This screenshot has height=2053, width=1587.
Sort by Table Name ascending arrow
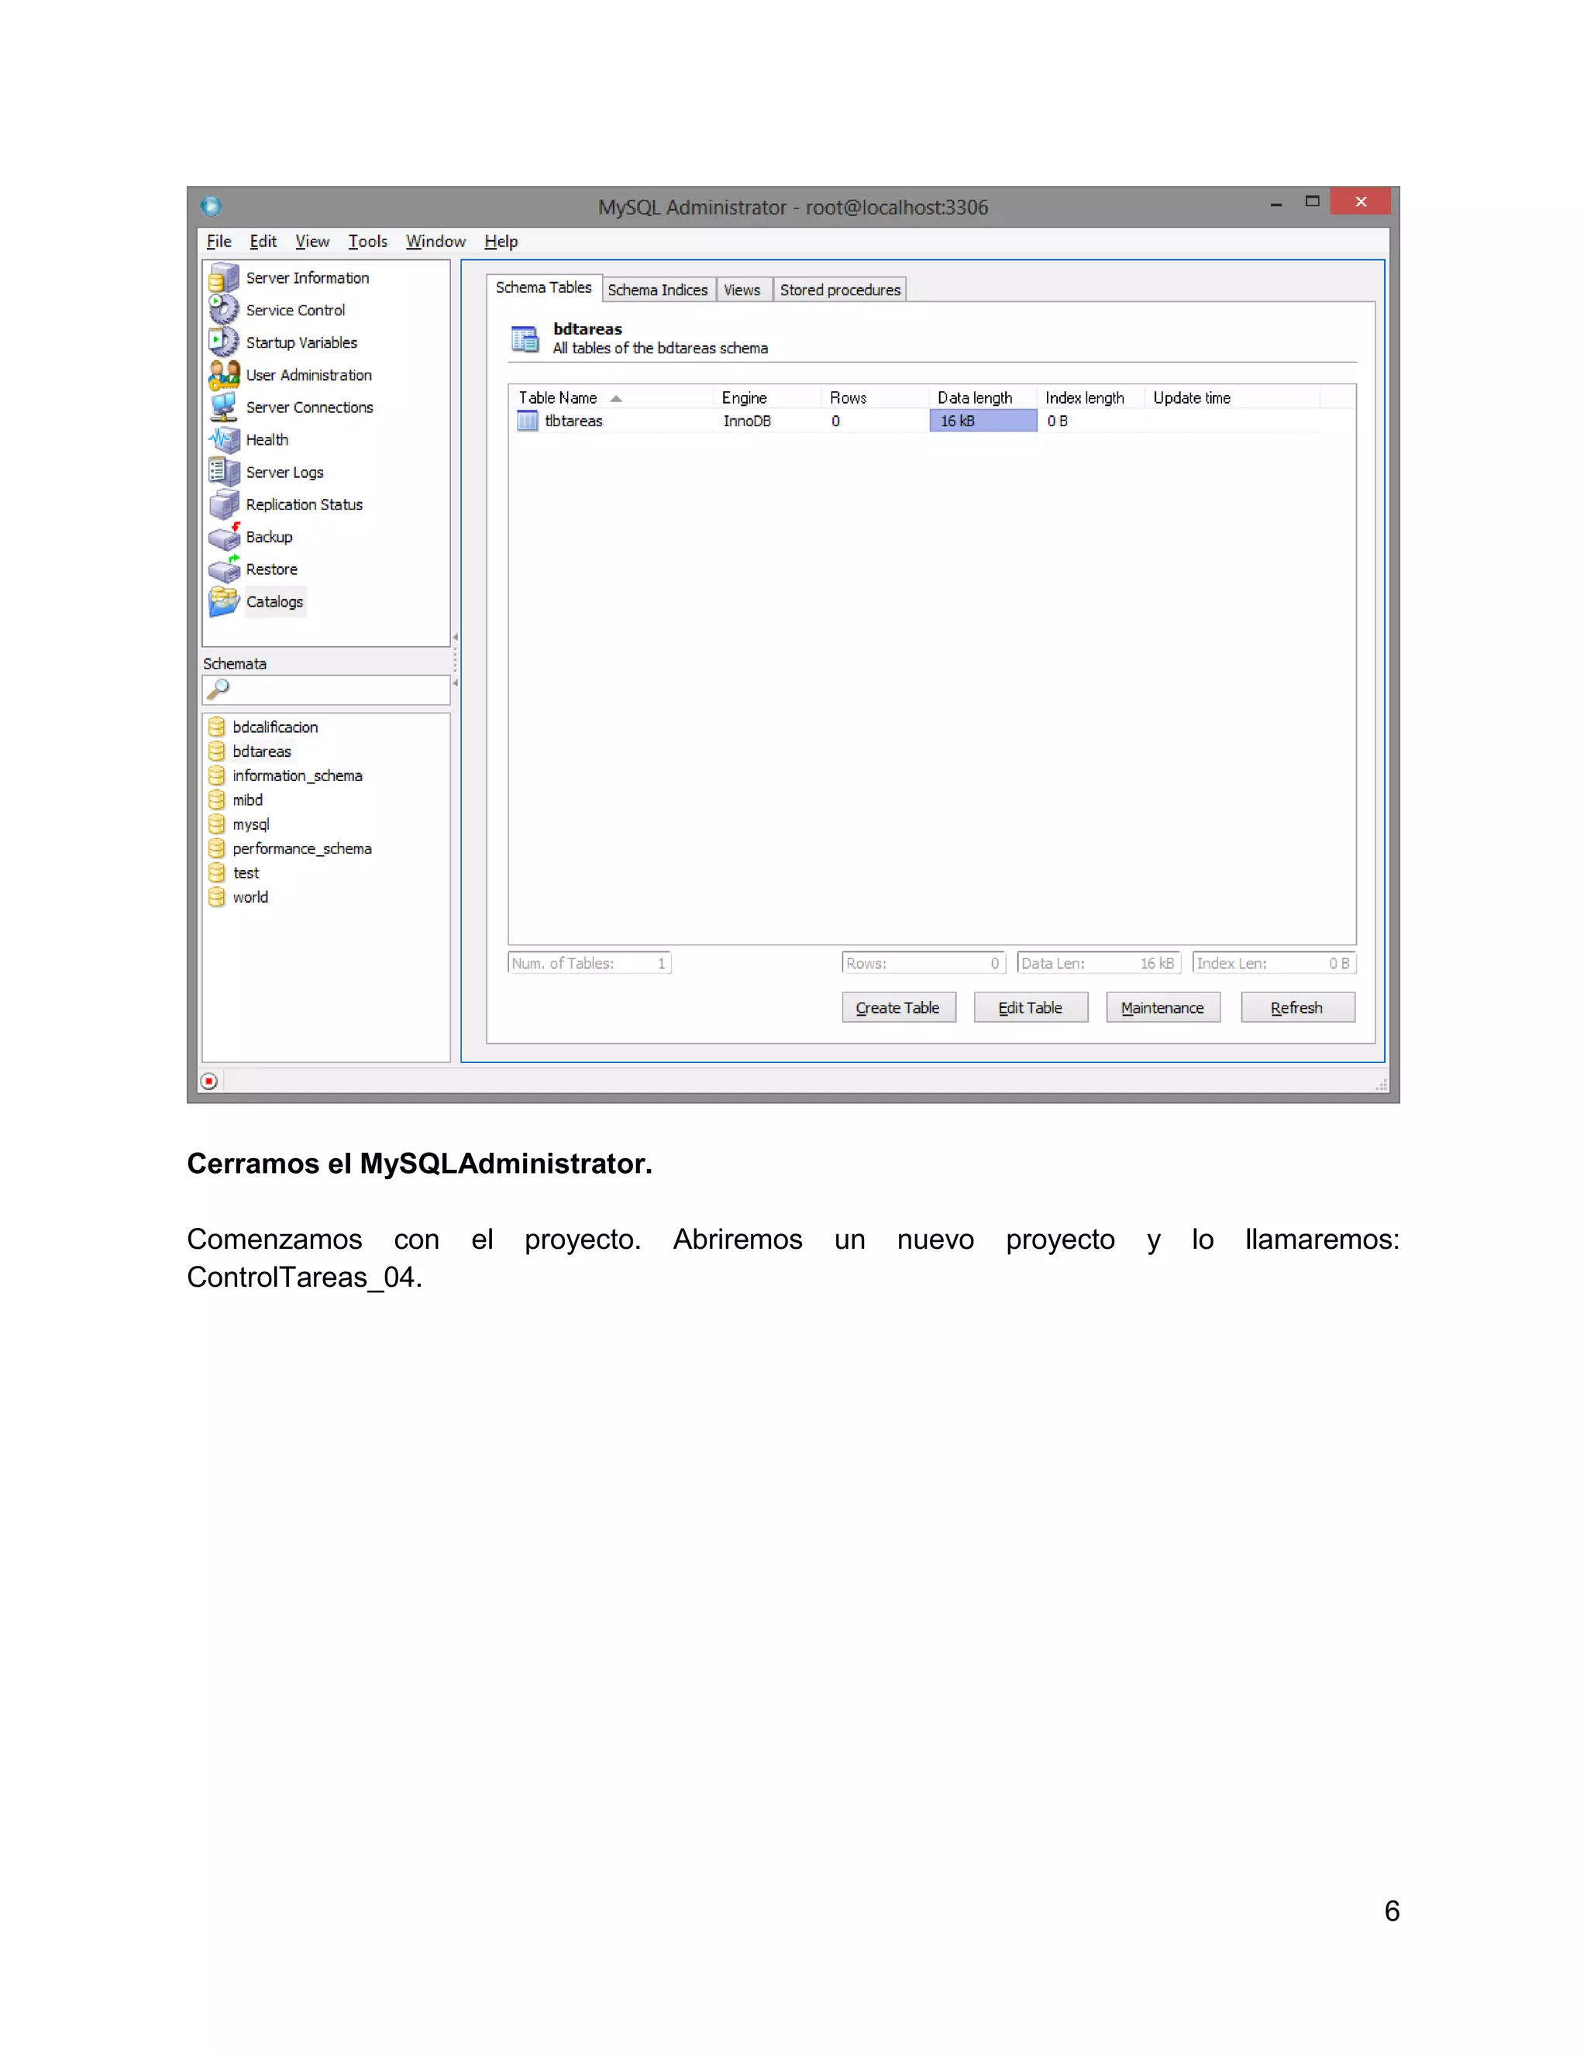pyautogui.click(x=616, y=398)
